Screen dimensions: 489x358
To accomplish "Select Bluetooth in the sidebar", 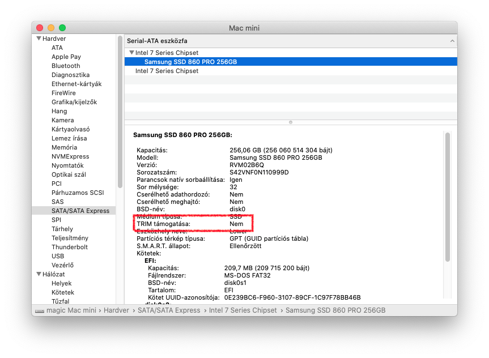I will (66, 66).
